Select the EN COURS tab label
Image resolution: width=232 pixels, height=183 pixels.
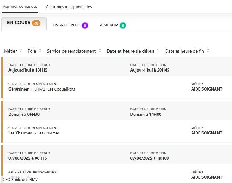click(x=19, y=23)
